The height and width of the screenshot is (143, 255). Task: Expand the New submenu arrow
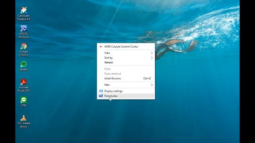(151, 85)
